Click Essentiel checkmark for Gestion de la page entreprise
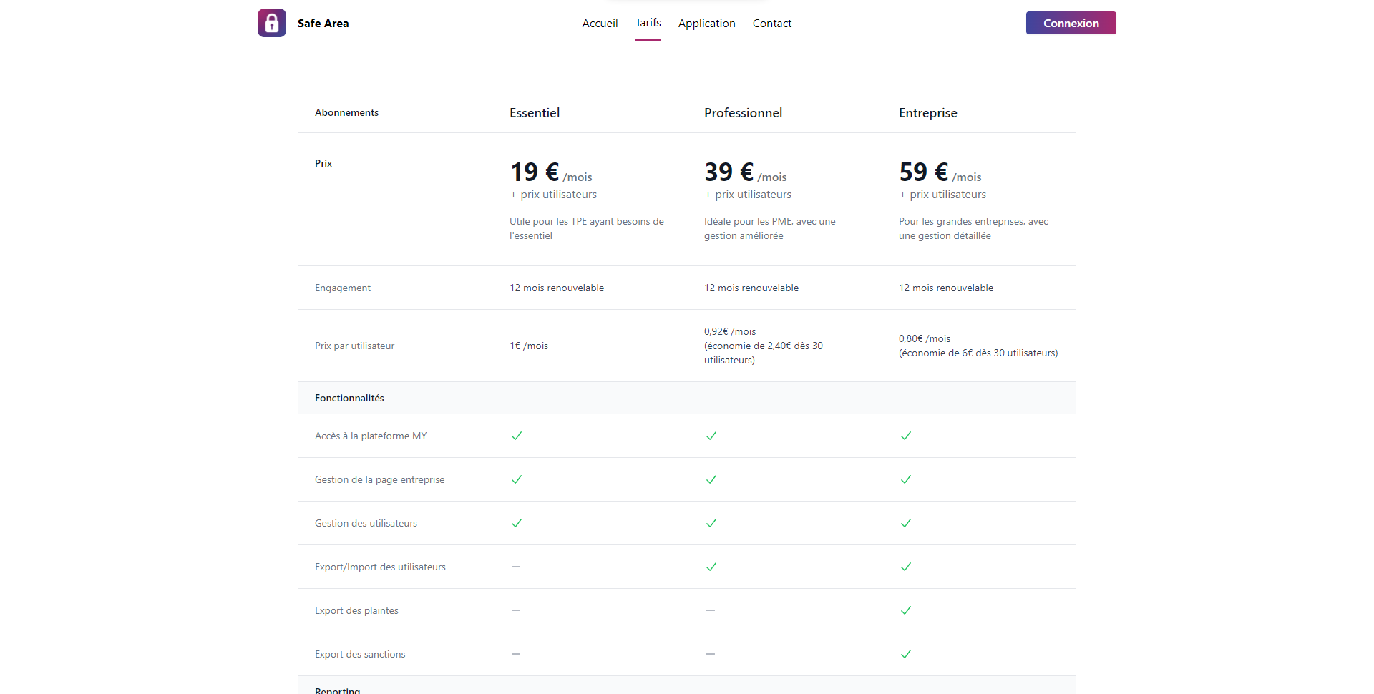Viewport: 1374px width, 694px height. pyautogui.click(x=517, y=479)
